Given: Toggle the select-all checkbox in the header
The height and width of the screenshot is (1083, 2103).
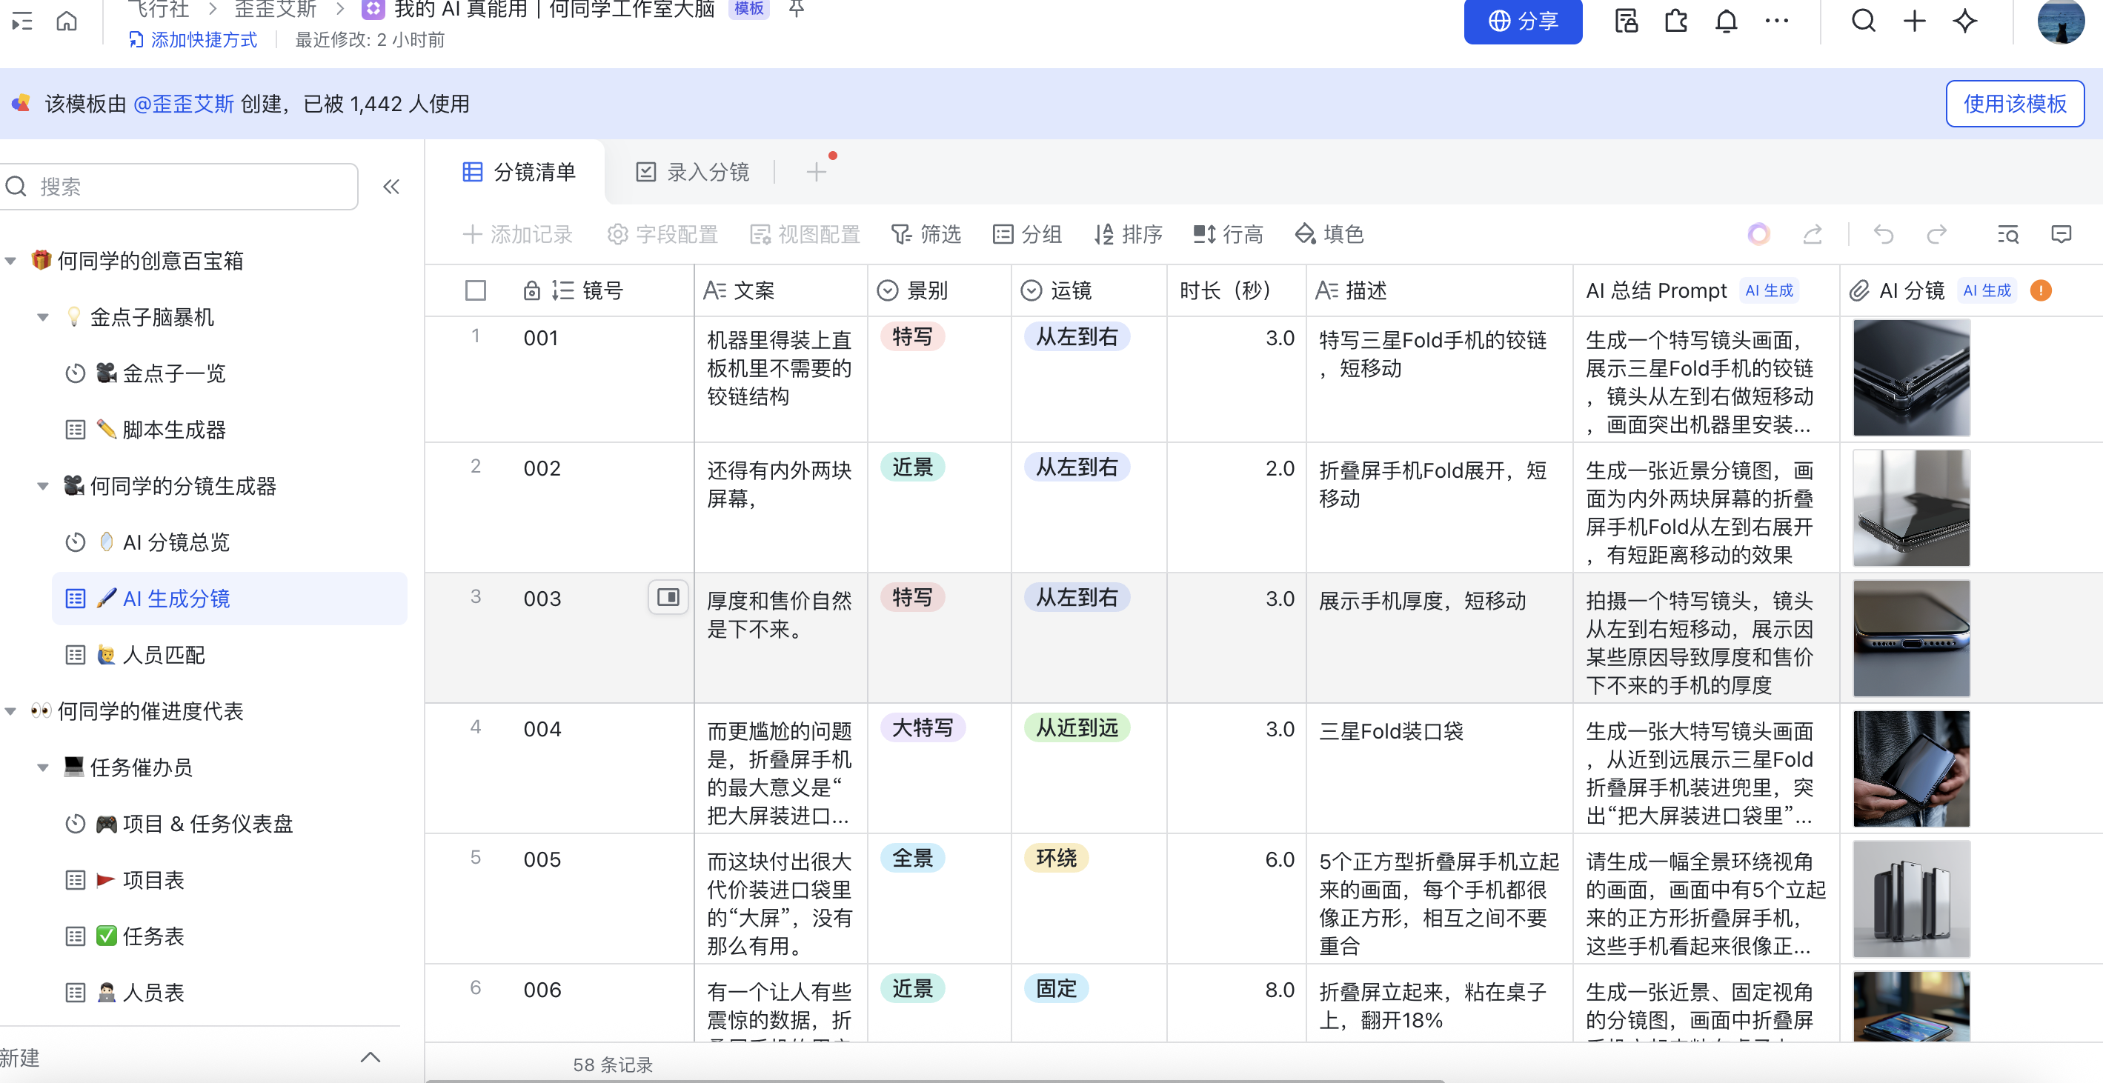Looking at the screenshot, I should click(475, 290).
